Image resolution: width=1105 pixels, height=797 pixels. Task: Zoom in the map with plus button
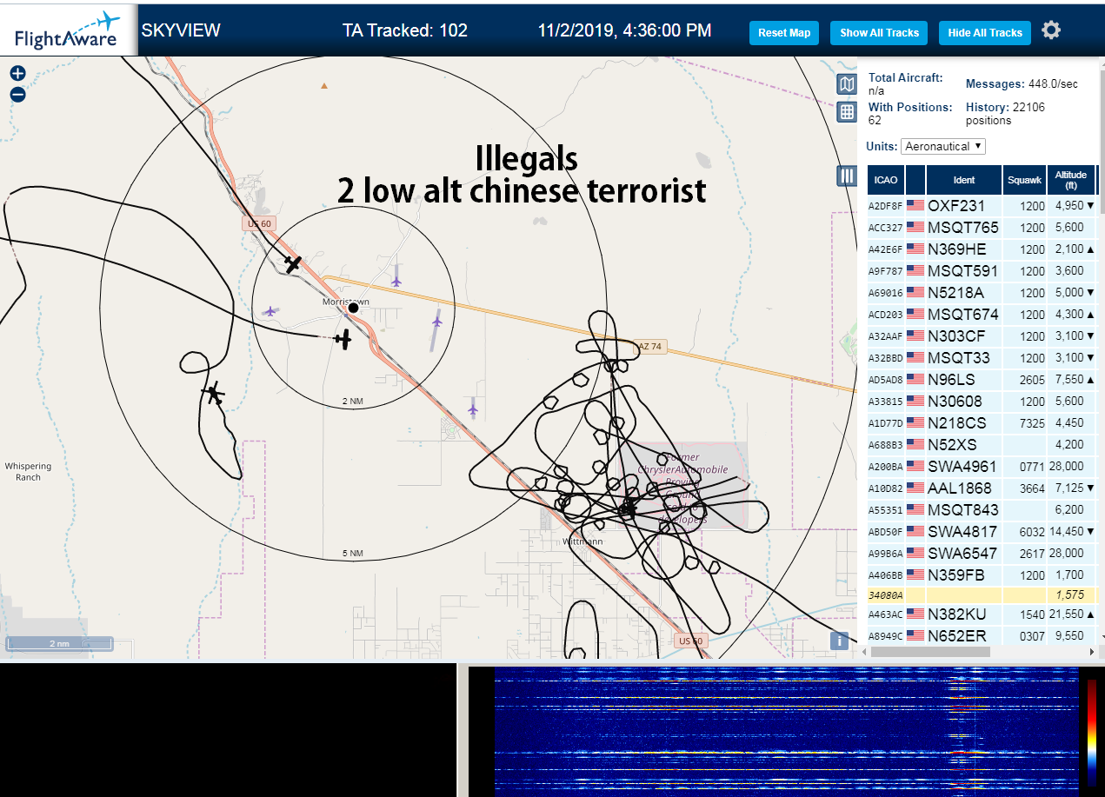(x=17, y=74)
